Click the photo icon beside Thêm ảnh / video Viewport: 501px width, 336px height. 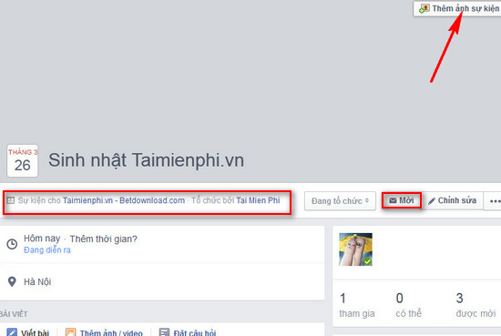(x=71, y=331)
